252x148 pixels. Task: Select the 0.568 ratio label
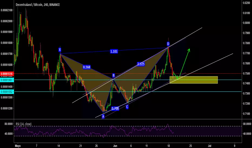coord(87,67)
